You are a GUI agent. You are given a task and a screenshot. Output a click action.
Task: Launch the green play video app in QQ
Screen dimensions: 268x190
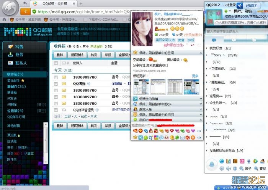pos(255,161)
